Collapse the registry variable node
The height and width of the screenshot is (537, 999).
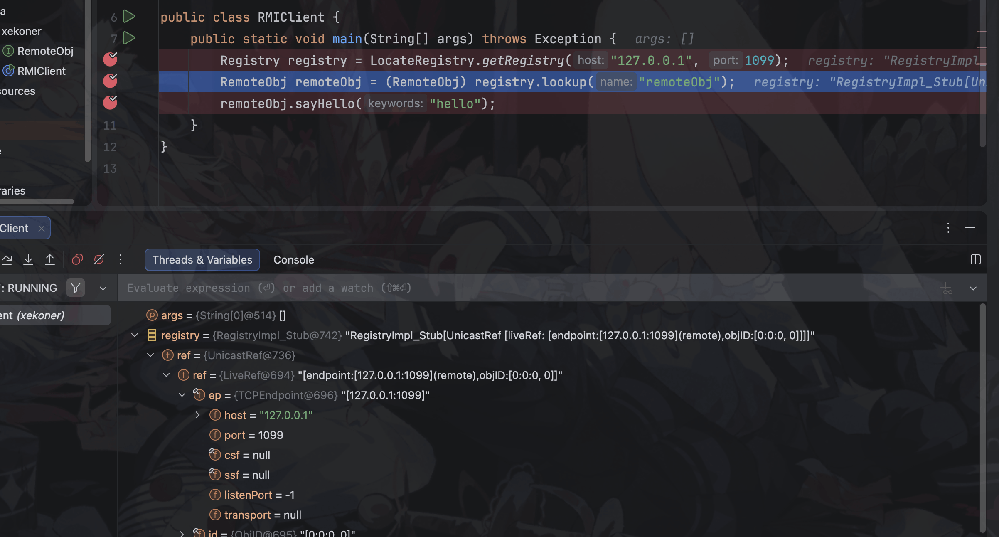[x=135, y=335]
